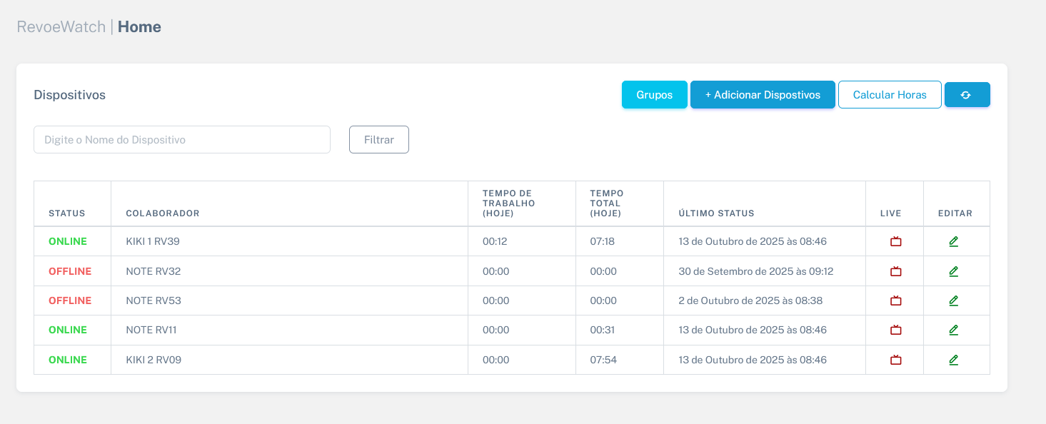
Task: Edit the KIKI 1 RV39 device
Action: coord(953,242)
